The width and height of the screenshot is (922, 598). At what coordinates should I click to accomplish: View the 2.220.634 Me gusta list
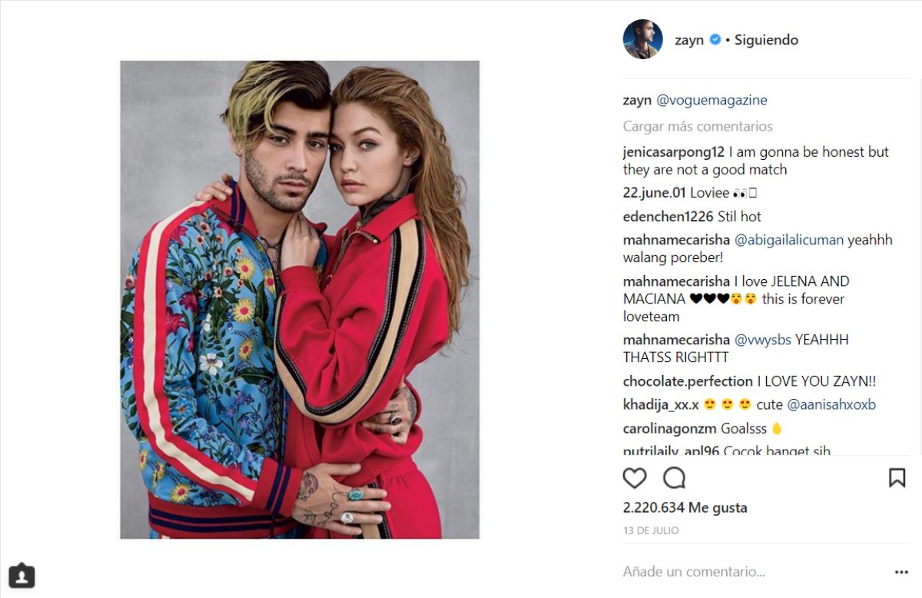(685, 507)
